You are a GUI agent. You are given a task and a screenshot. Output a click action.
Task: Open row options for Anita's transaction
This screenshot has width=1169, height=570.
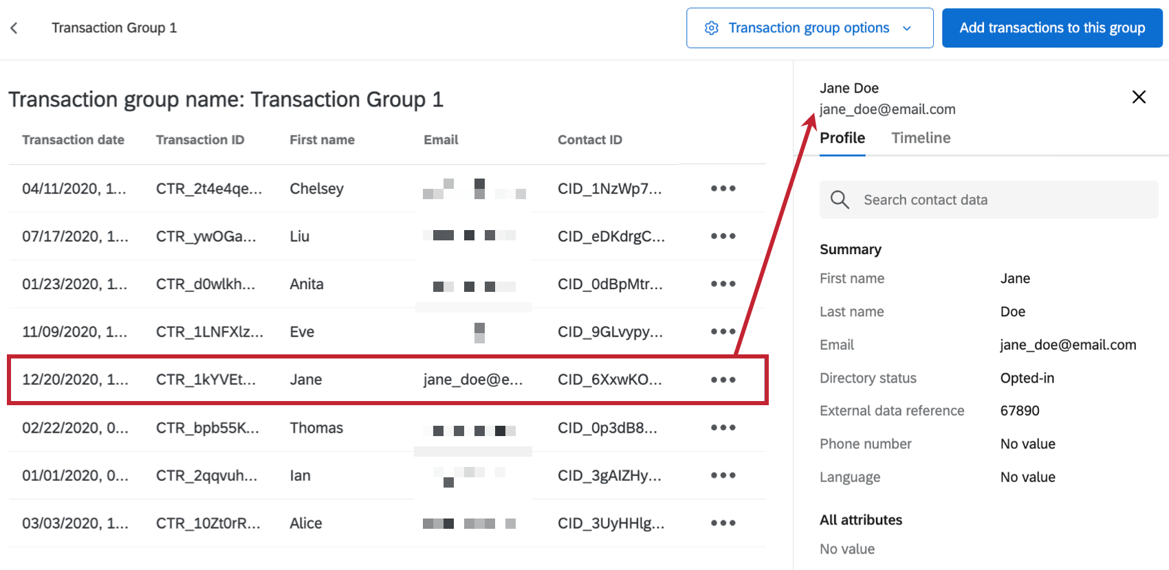[x=723, y=284]
